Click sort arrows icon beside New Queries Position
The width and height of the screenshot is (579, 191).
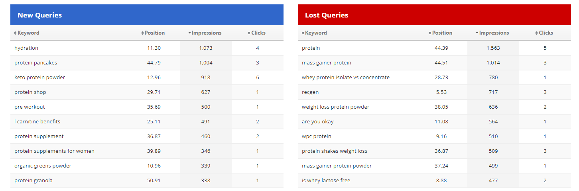[143, 33]
